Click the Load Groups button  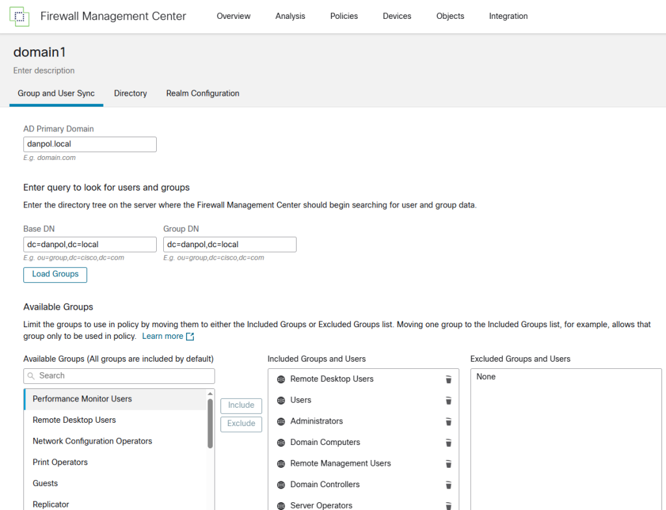tap(55, 275)
